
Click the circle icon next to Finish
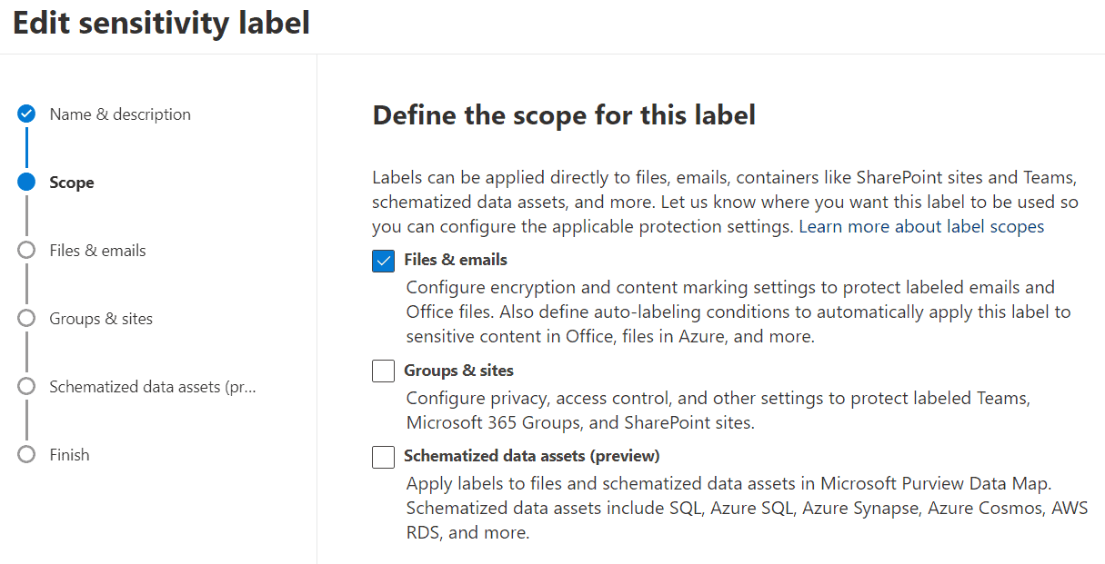point(26,454)
